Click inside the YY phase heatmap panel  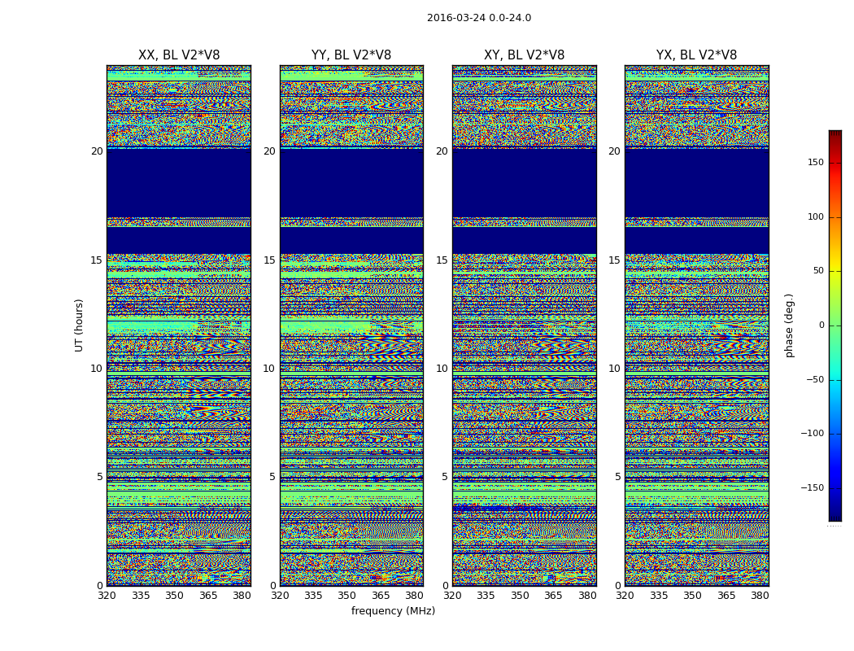click(351, 325)
